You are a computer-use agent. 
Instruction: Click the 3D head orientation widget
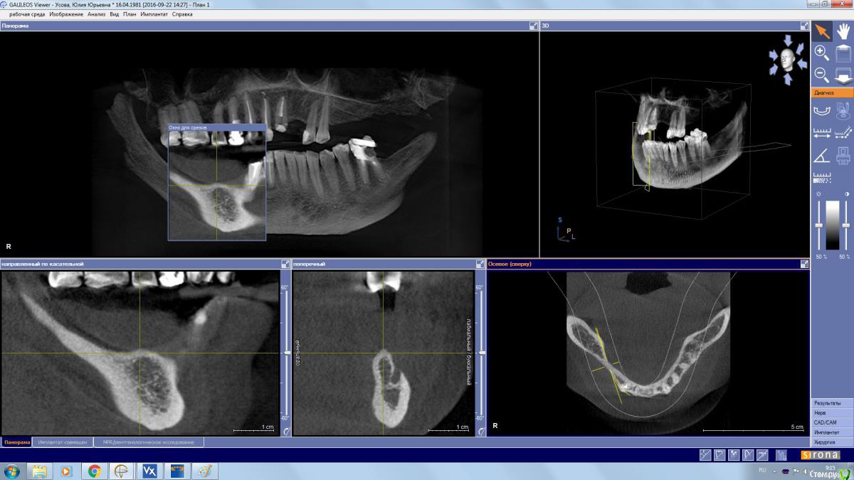coord(787,60)
